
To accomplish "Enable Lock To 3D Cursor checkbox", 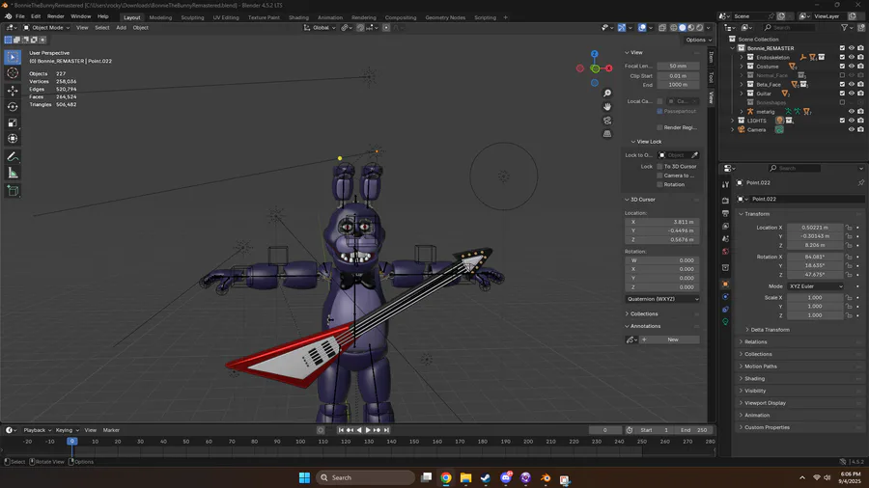I will (x=659, y=167).
